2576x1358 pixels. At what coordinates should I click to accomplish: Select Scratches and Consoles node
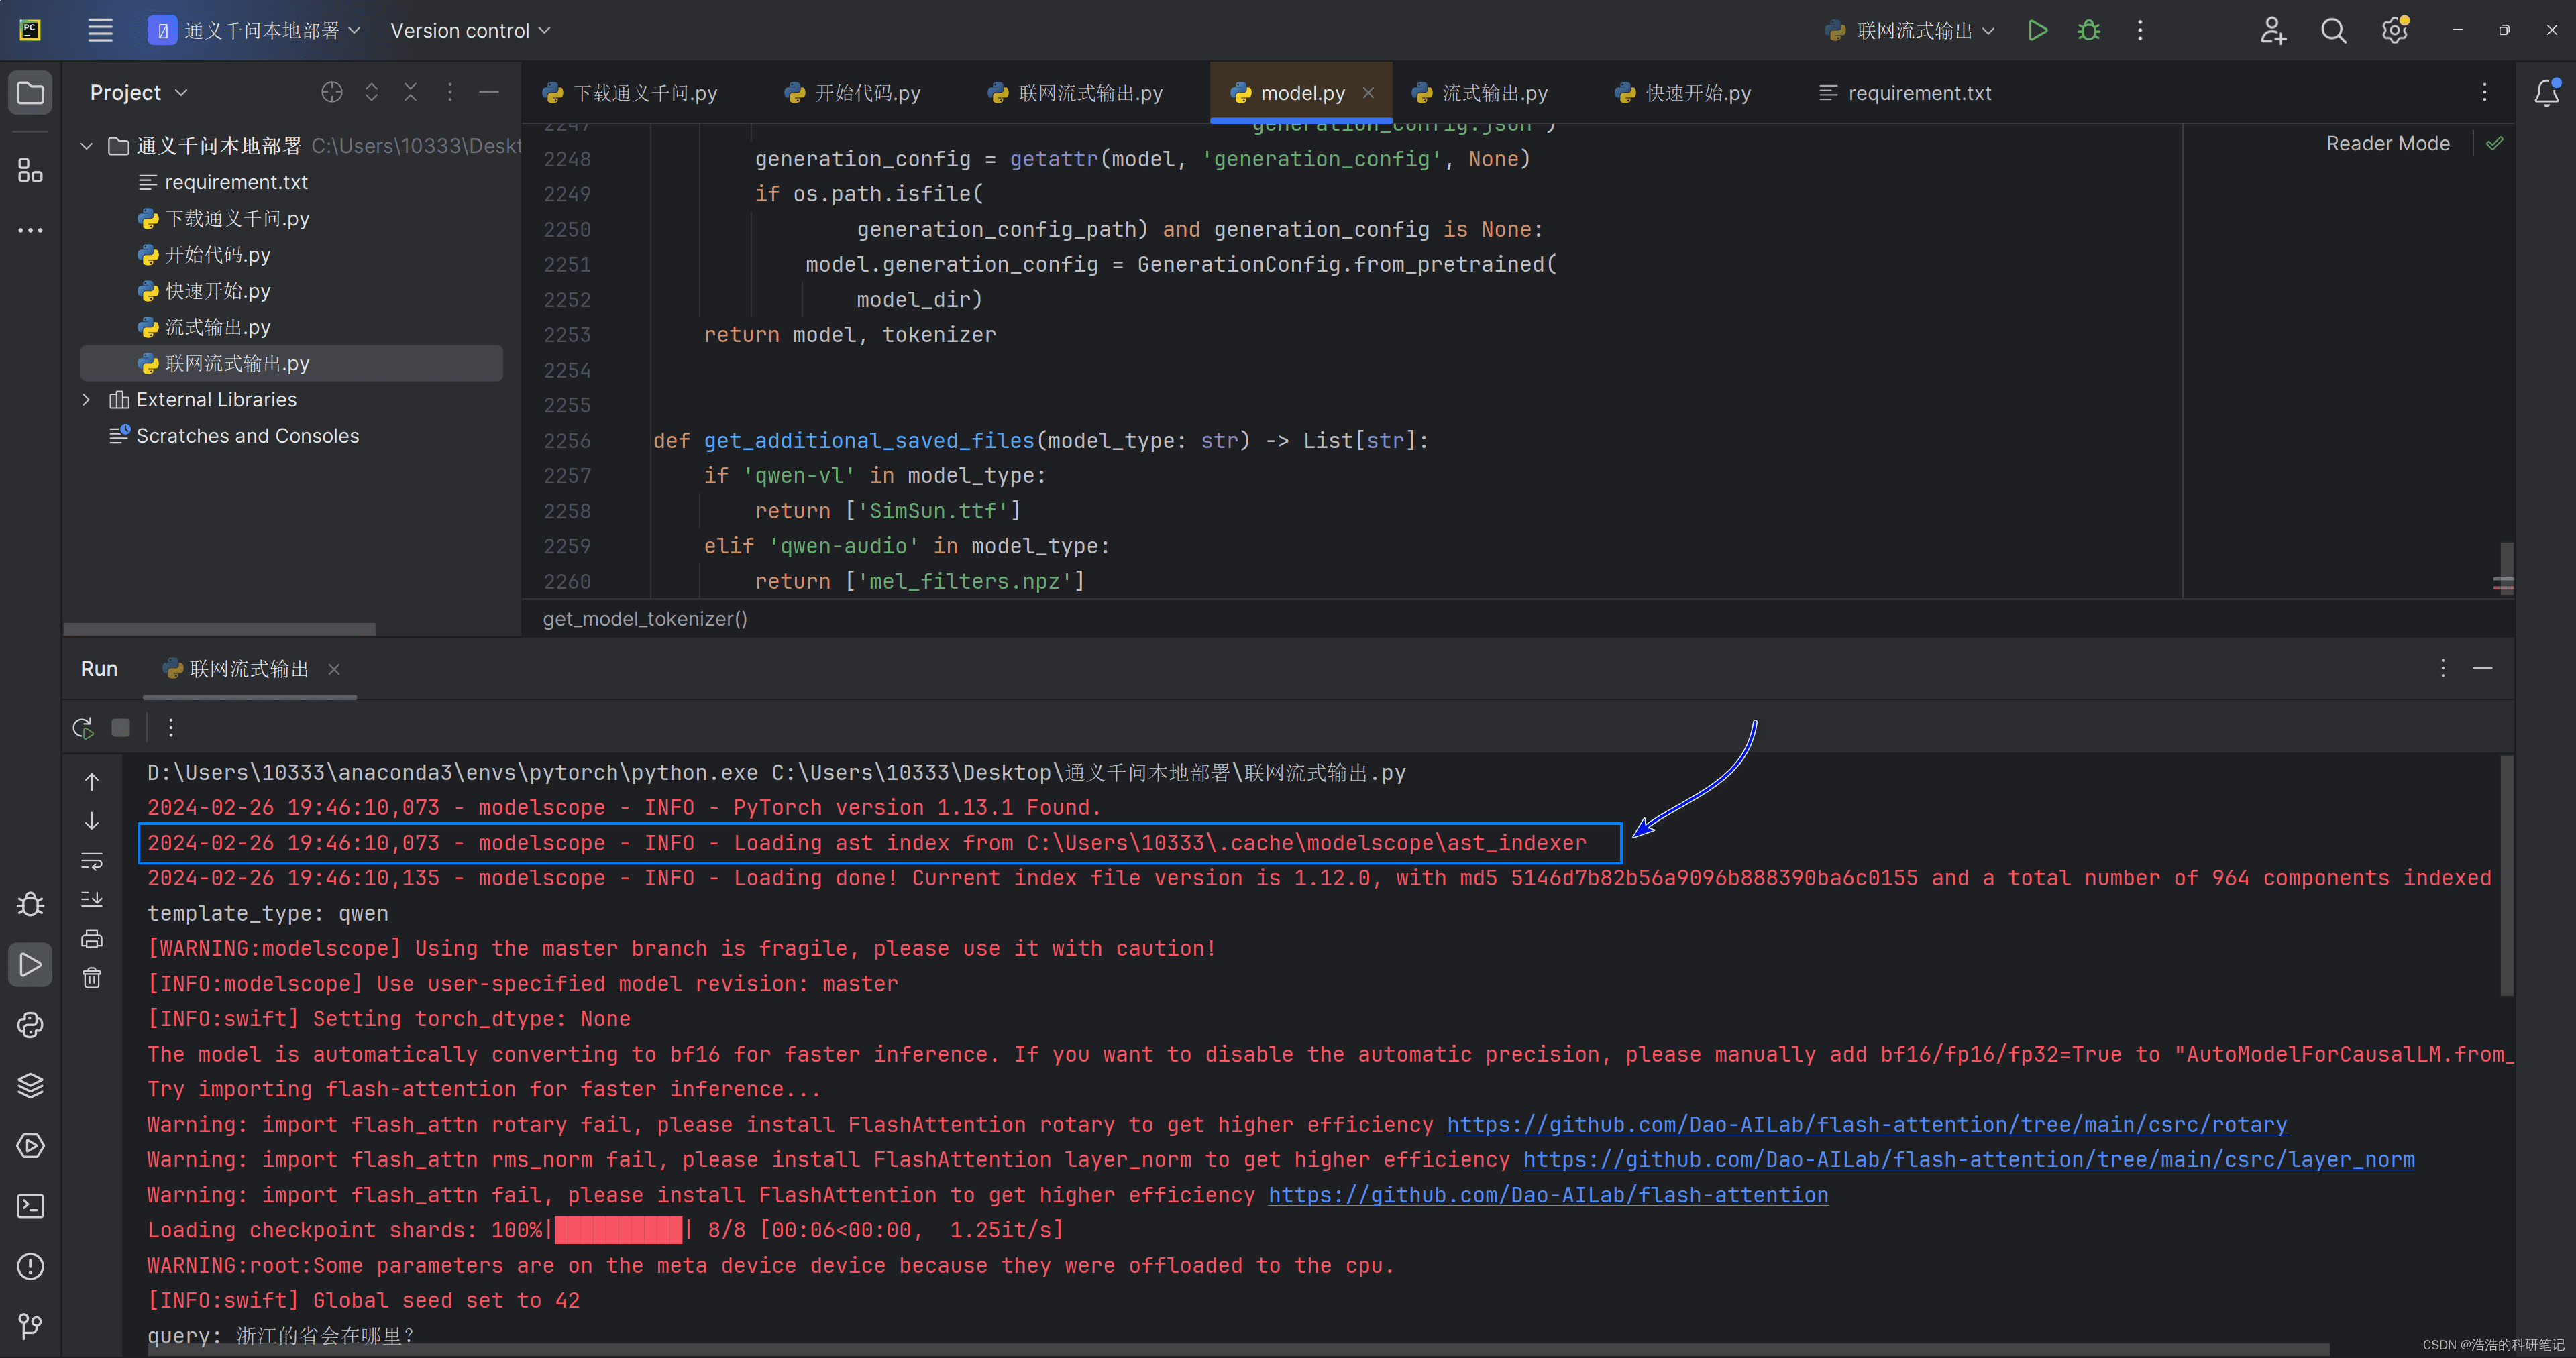pyautogui.click(x=247, y=436)
